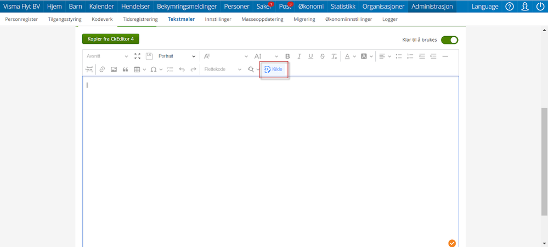Apply bold formatting
548x247 pixels.
(287, 56)
